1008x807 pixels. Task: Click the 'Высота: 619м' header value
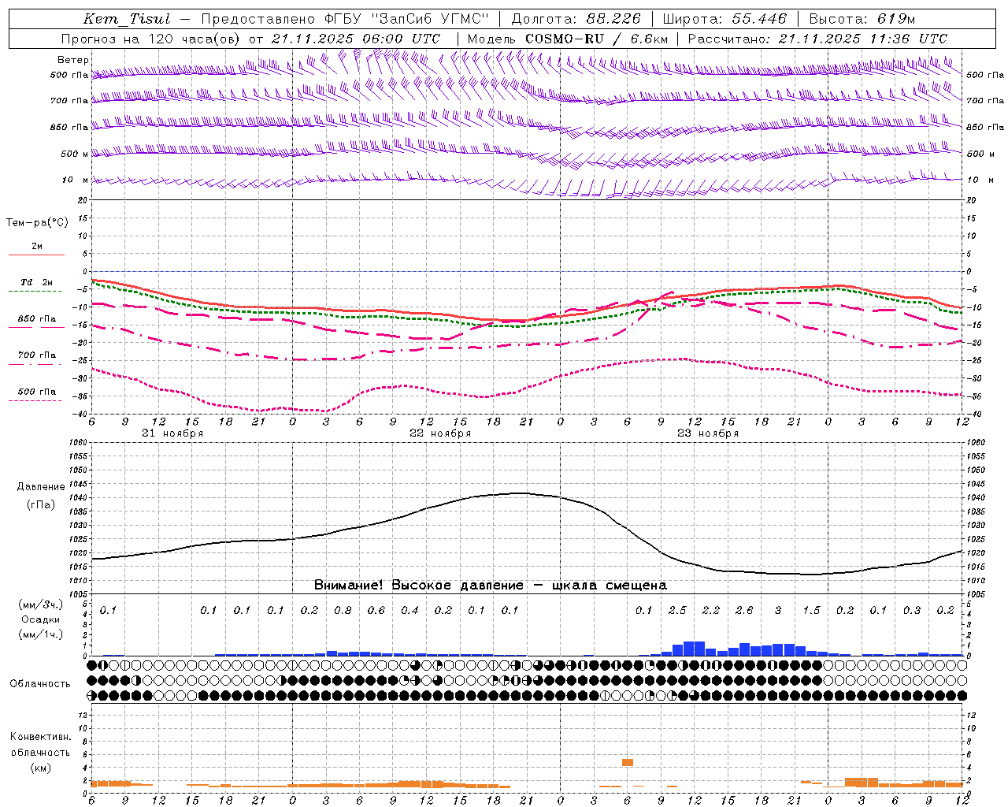863,19
